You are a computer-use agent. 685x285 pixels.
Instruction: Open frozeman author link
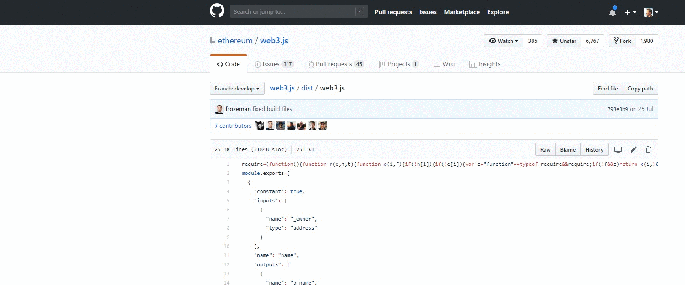coord(238,109)
